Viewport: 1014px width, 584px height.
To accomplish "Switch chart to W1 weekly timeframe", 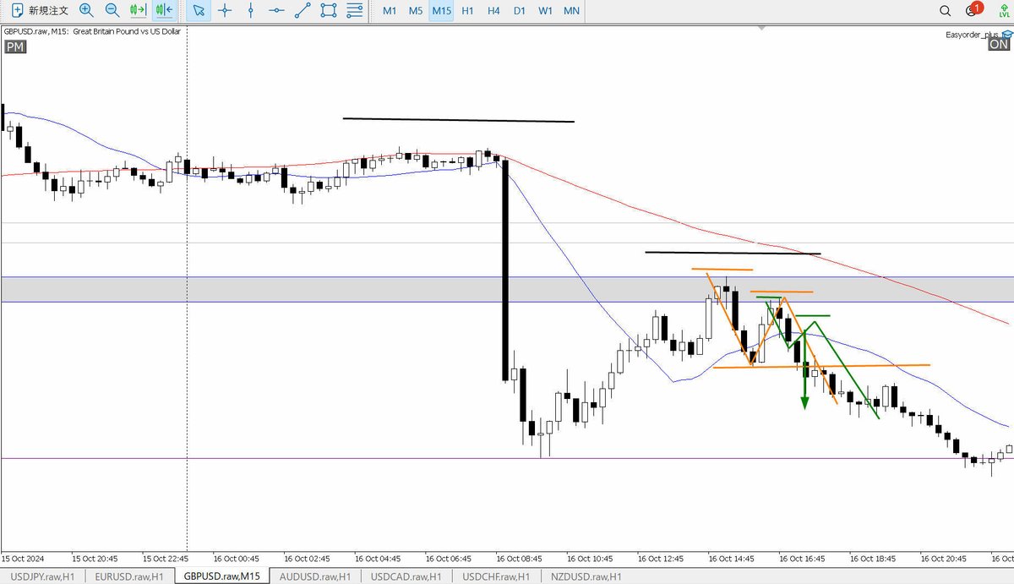I will (x=546, y=10).
